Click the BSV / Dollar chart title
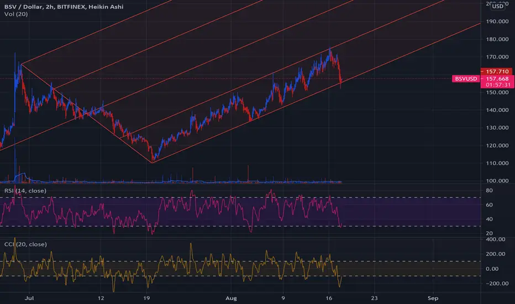The width and height of the screenshot is (515, 304). (64, 7)
